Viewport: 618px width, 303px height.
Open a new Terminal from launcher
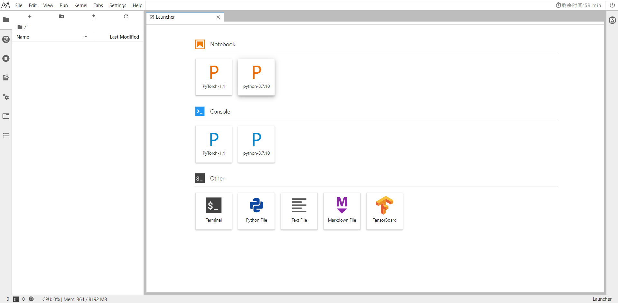pyautogui.click(x=214, y=211)
